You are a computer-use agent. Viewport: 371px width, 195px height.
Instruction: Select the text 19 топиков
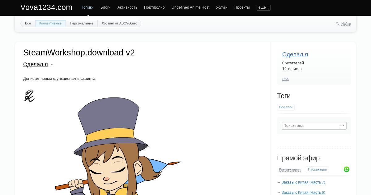(x=292, y=69)
